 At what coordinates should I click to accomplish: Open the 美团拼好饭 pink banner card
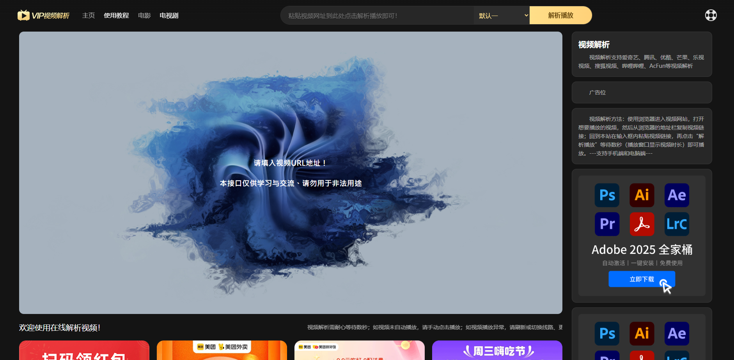click(360, 350)
